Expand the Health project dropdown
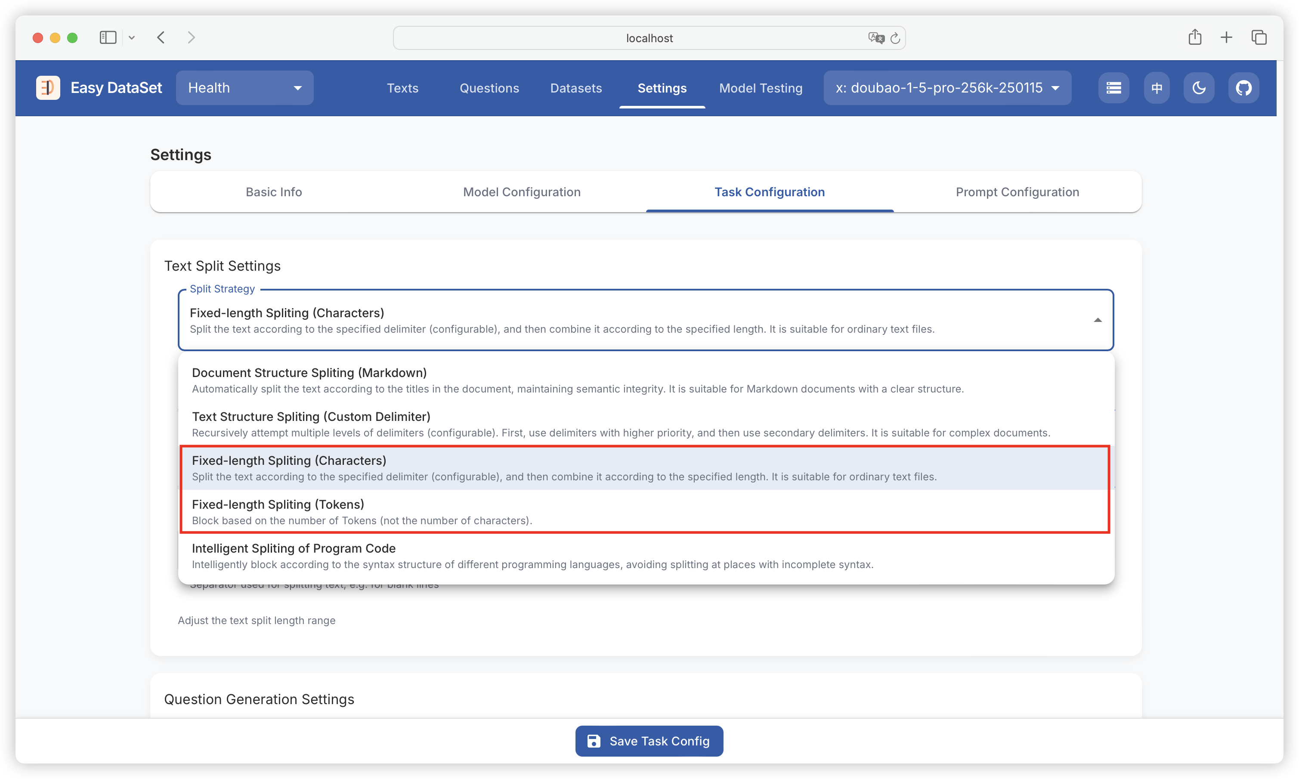The image size is (1299, 779). [x=244, y=88]
